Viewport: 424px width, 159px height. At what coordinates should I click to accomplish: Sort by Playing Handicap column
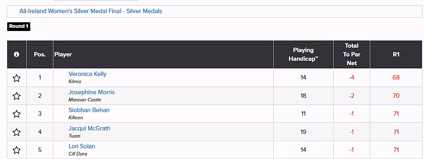(x=303, y=54)
